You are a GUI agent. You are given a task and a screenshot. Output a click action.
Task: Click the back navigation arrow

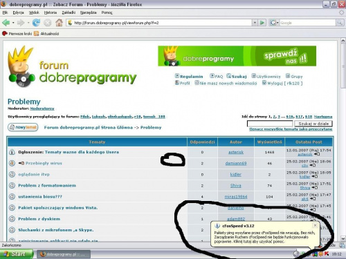pos(6,23)
